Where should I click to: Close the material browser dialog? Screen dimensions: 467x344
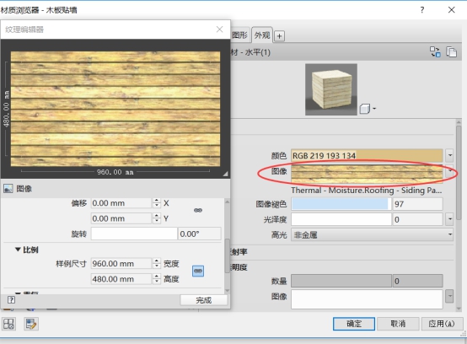click(451, 10)
